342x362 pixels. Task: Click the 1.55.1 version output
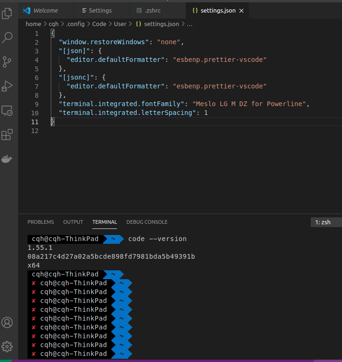(40, 248)
